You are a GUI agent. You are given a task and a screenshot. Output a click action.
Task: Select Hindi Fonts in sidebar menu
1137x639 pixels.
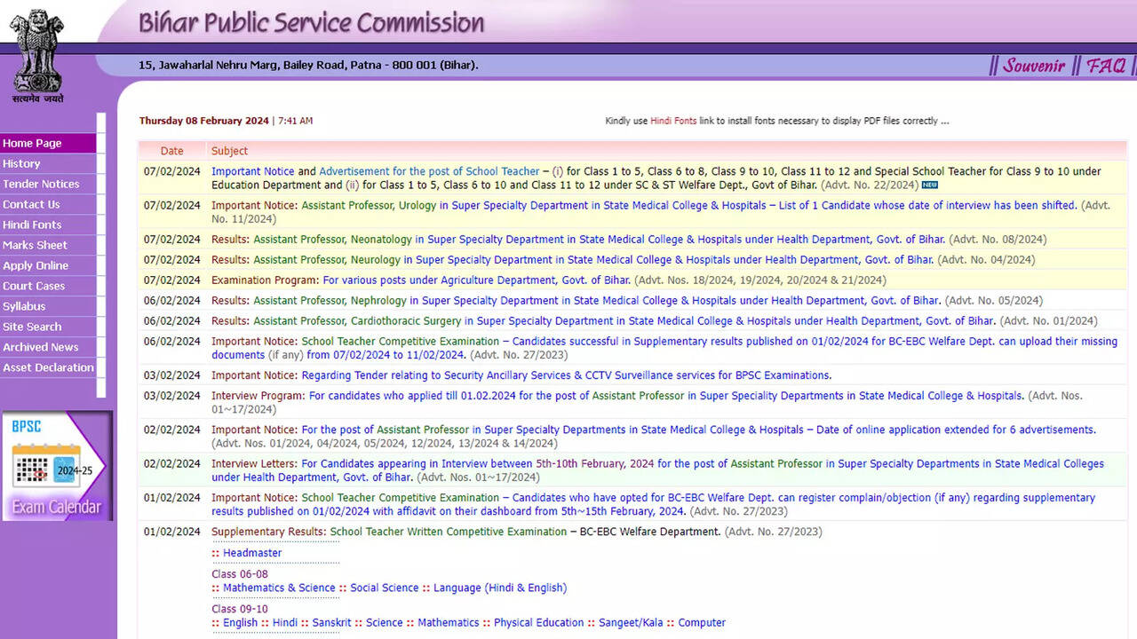click(x=32, y=225)
